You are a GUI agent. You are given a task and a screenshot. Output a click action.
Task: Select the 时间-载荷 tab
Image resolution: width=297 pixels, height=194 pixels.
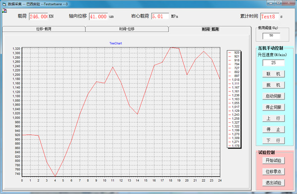(x=210, y=29)
